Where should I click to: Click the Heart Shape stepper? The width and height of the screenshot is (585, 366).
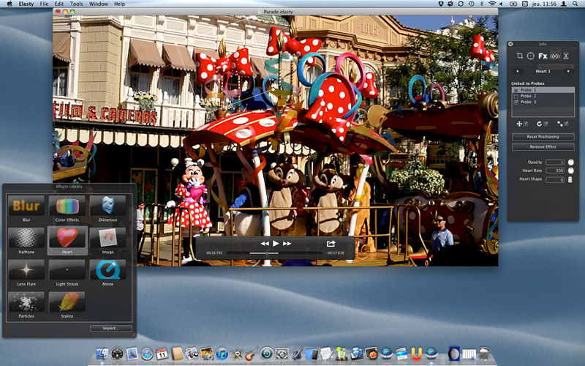(570, 179)
